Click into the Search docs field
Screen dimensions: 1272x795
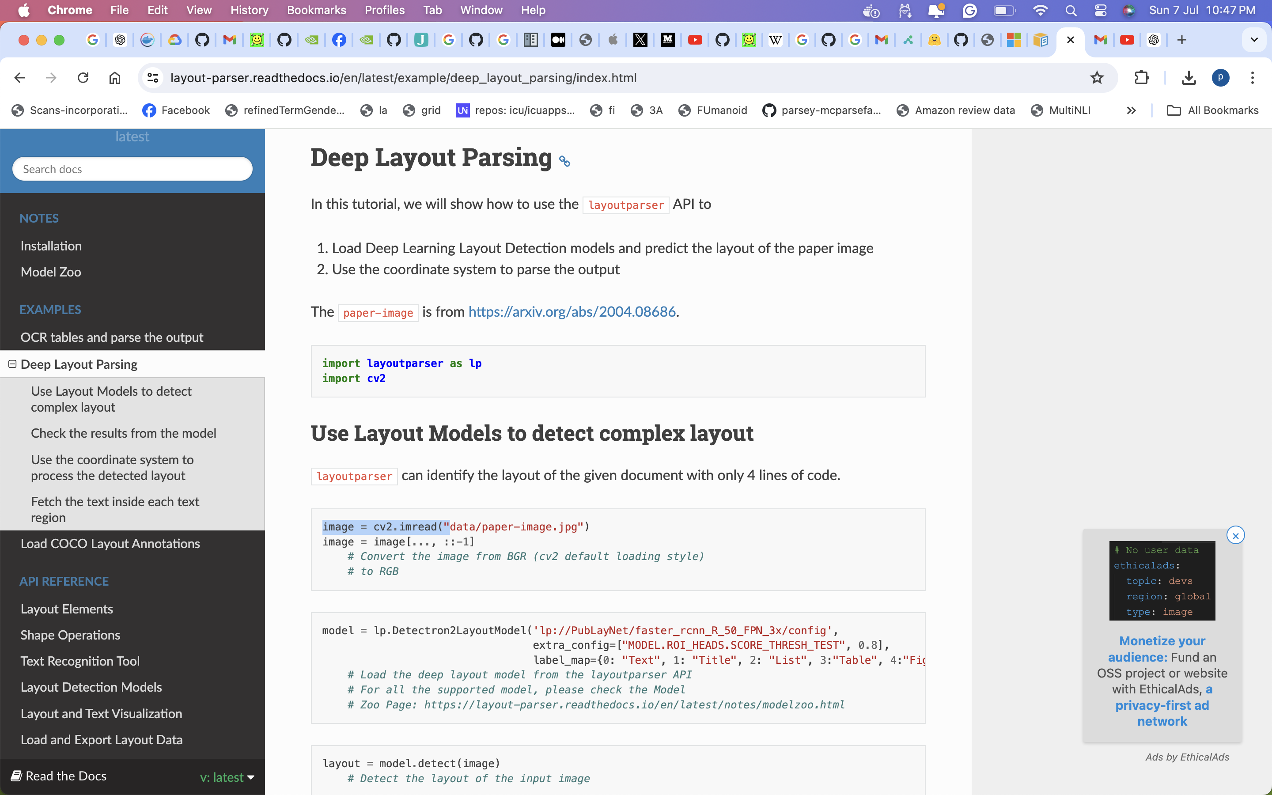coord(132,169)
